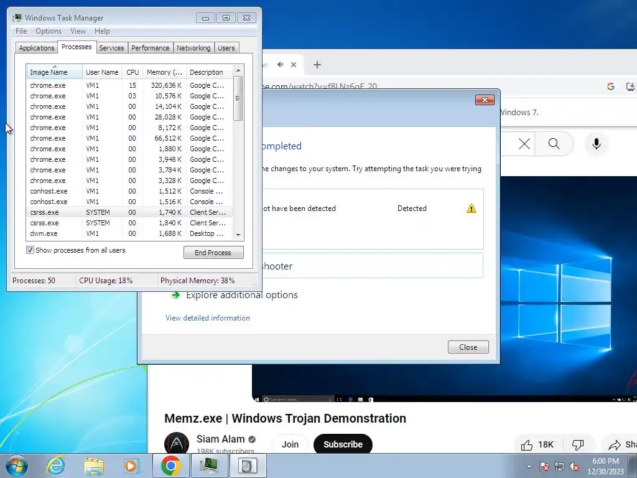The width and height of the screenshot is (637, 478).
Task: Select conhost.exe row with 1,512 K
Action: coord(129,191)
